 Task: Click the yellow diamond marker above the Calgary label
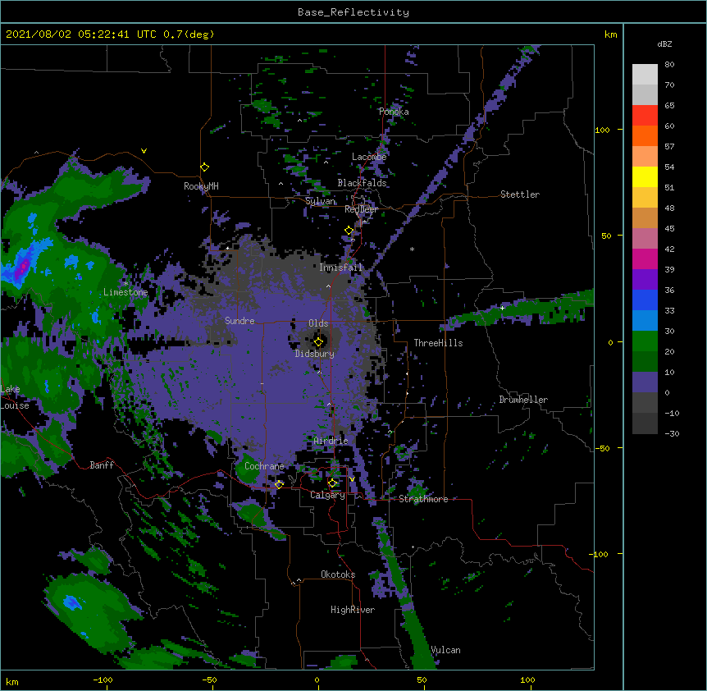pos(332,483)
